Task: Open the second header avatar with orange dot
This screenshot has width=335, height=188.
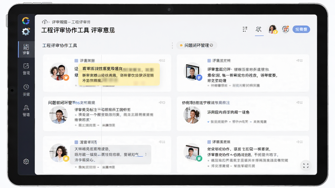Action: [x=286, y=29]
